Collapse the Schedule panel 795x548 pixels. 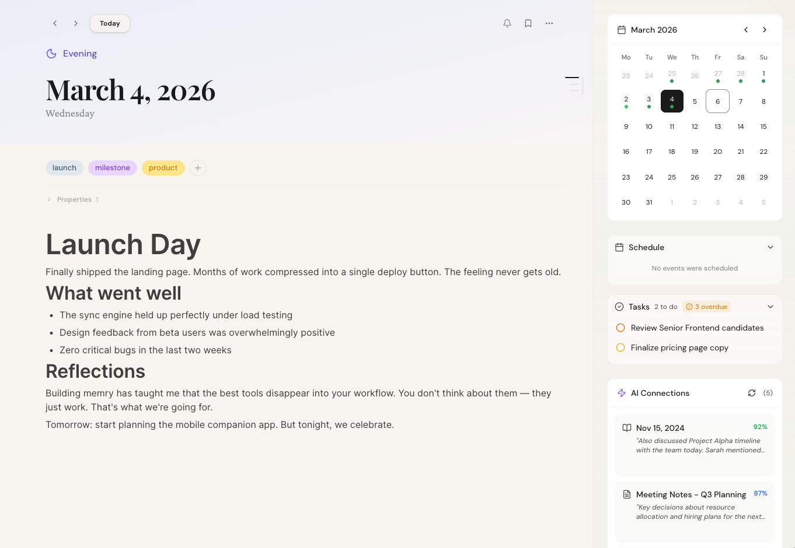770,247
